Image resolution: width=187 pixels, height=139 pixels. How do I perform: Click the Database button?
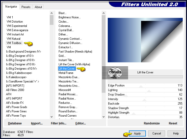click(x=15, y=123)
